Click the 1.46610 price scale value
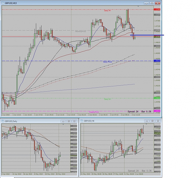 tap(157, 42)
